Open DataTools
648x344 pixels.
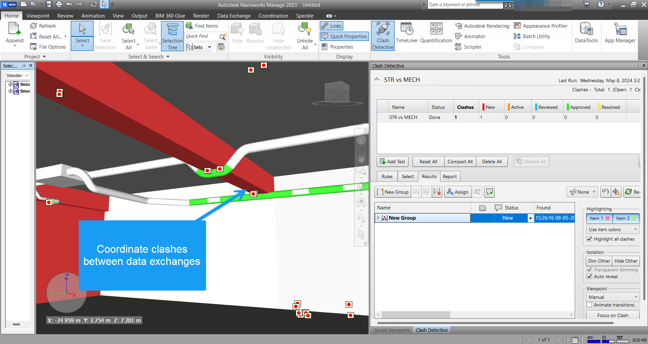click(586, 33)
